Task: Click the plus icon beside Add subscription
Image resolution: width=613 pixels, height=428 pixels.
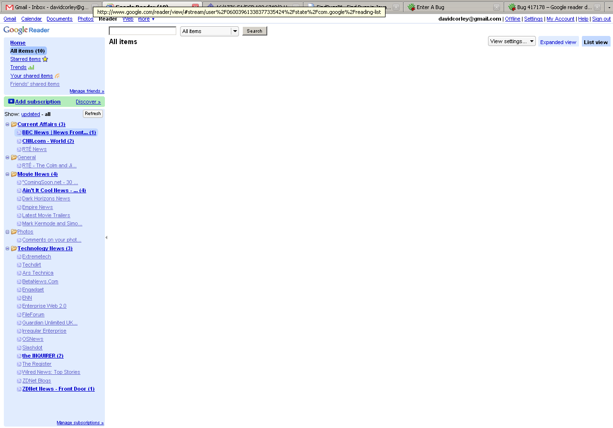Action: tap(11, 102)
